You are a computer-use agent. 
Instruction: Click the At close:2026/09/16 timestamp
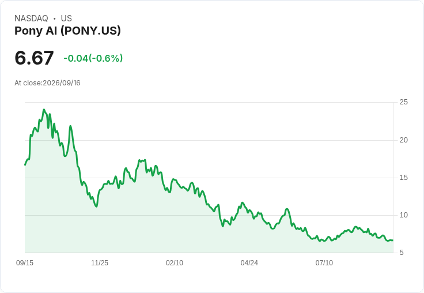47,83
